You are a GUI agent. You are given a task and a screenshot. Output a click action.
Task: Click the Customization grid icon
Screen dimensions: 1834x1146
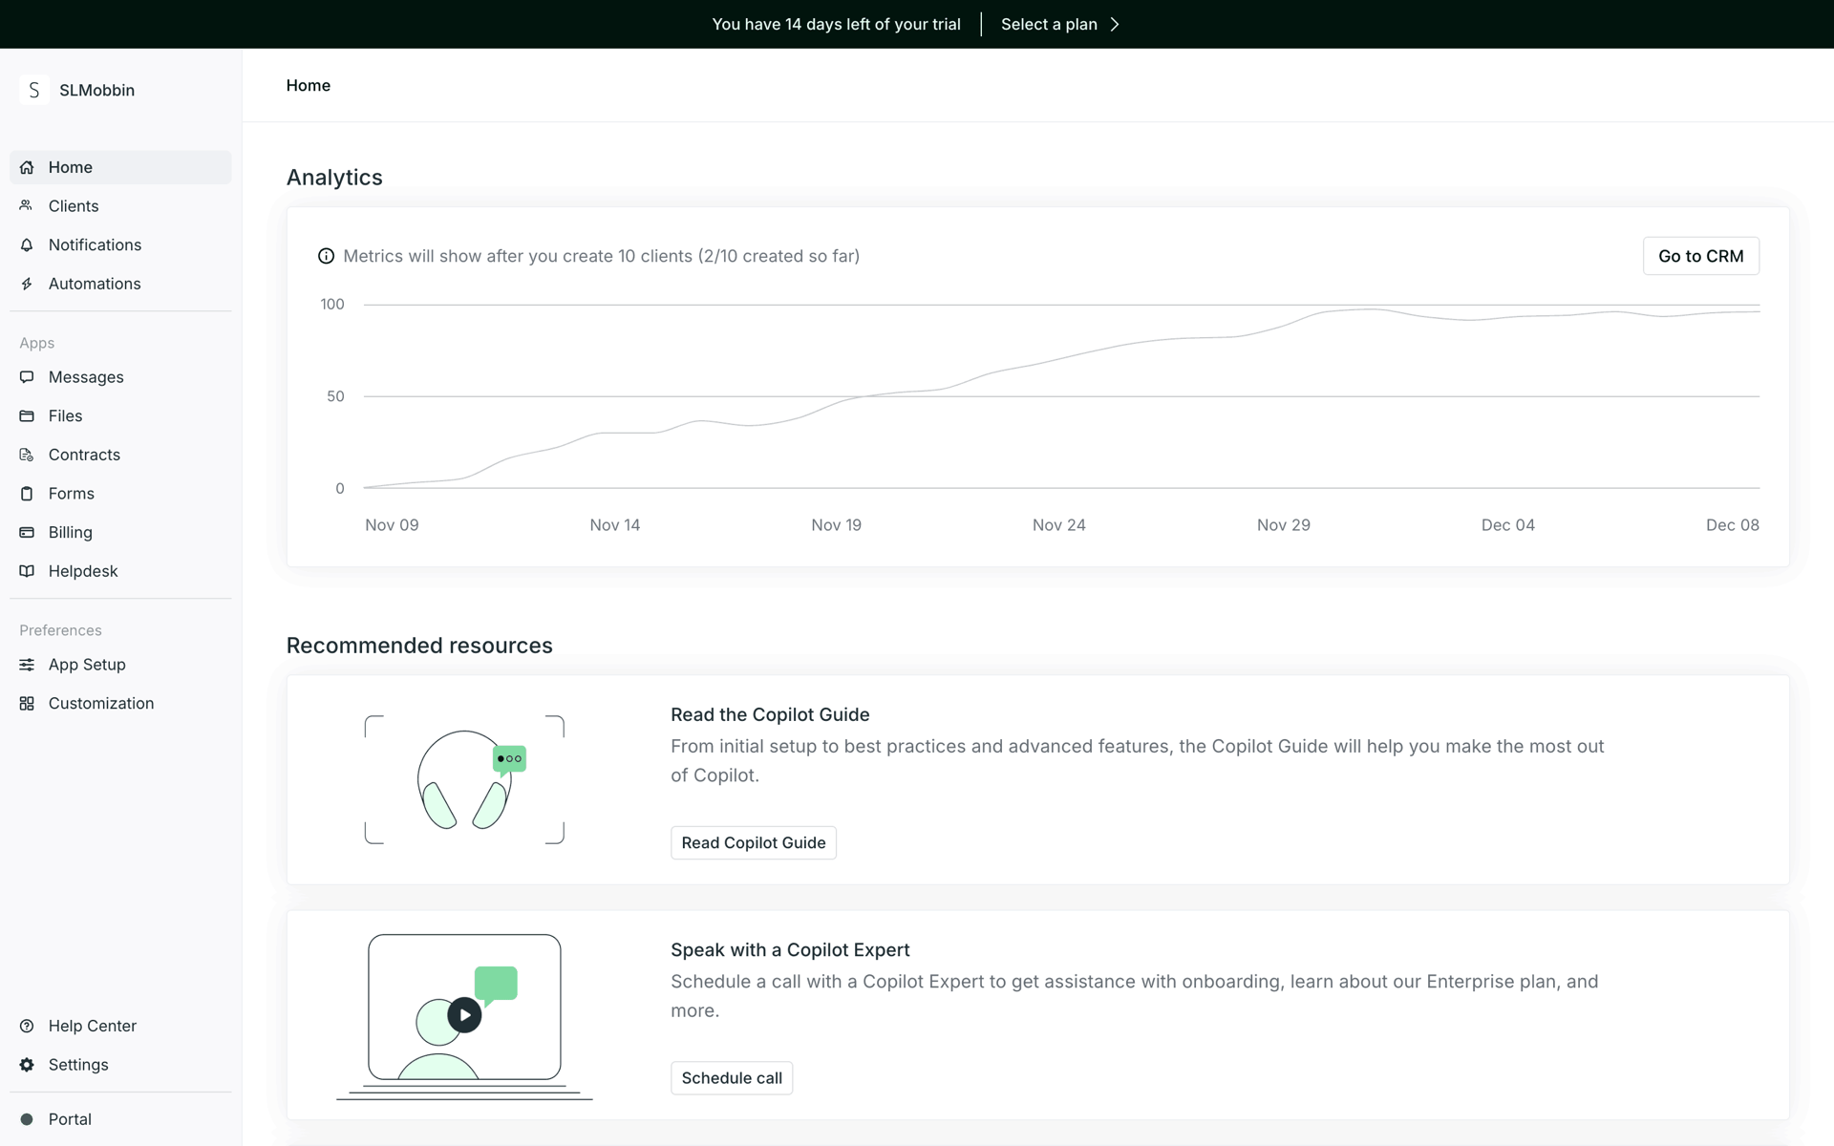[27, 704]
